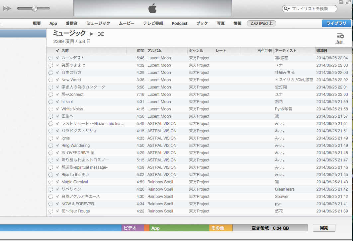Sort by 追加日 column header
This screenshot has height=241, width=353.
(333, 51)
